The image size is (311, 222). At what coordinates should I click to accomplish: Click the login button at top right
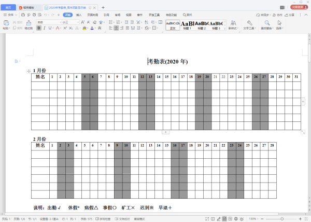click(299, 7)
